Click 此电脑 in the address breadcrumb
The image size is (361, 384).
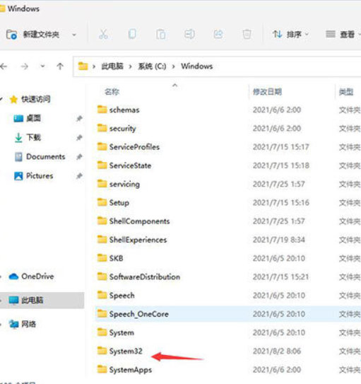[112, 66]
